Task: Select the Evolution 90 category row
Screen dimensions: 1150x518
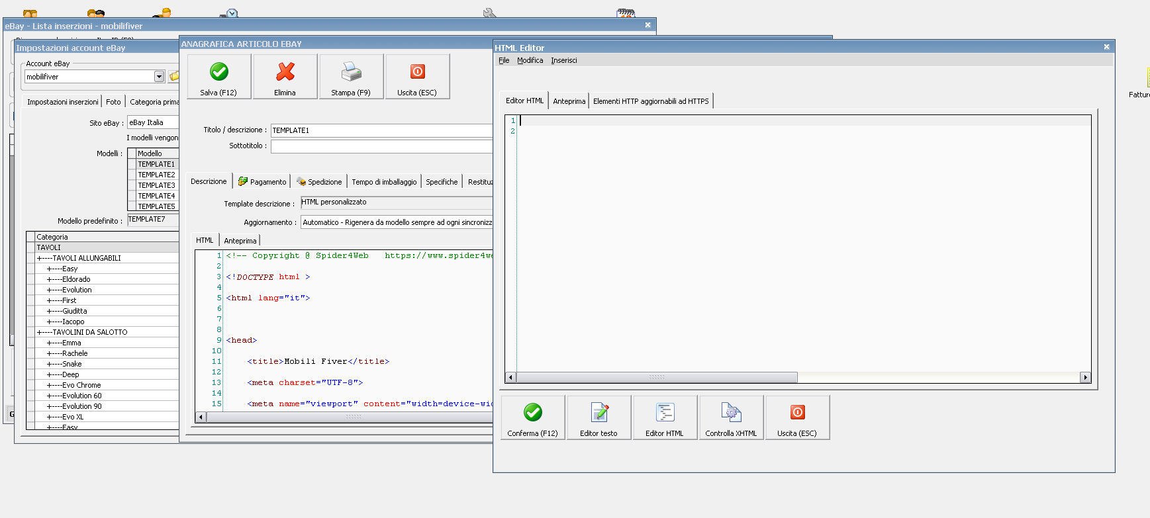Action: click(x=107, y=406)
